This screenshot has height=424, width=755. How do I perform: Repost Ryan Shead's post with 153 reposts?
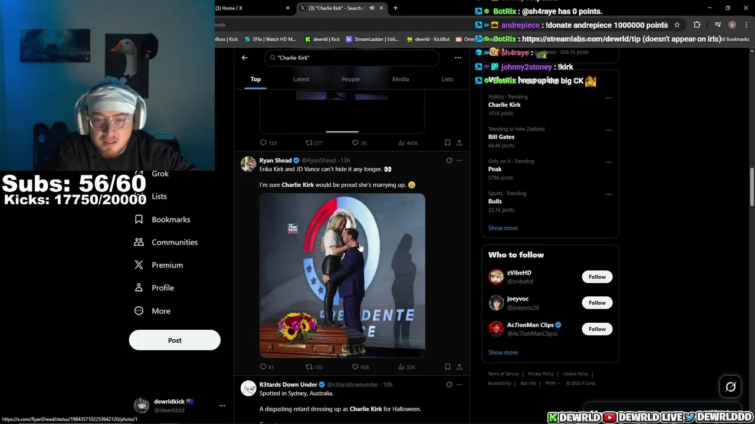point(309,367)
